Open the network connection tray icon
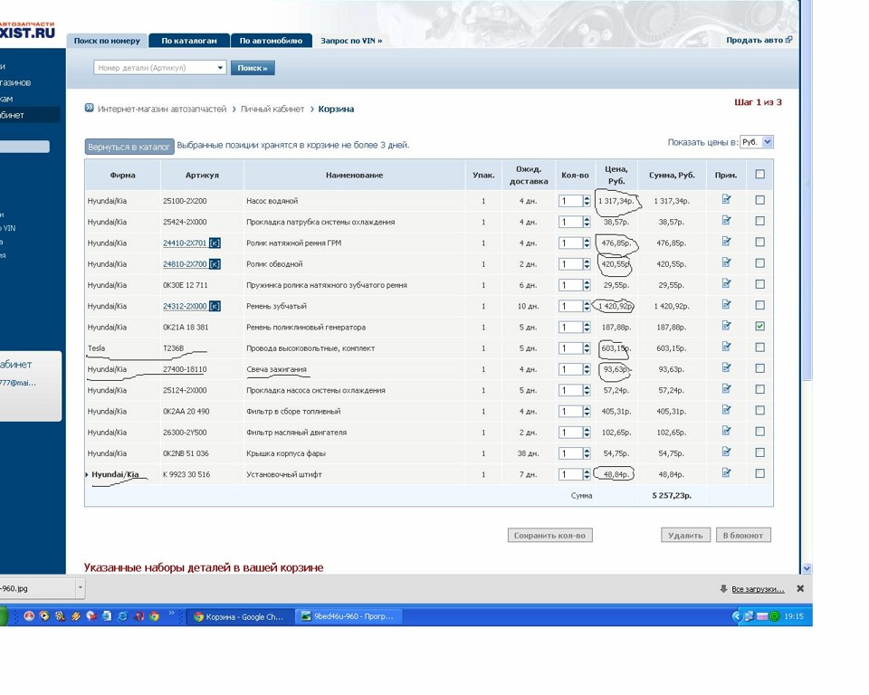This screenshot has width=869, height=695. 750,616
